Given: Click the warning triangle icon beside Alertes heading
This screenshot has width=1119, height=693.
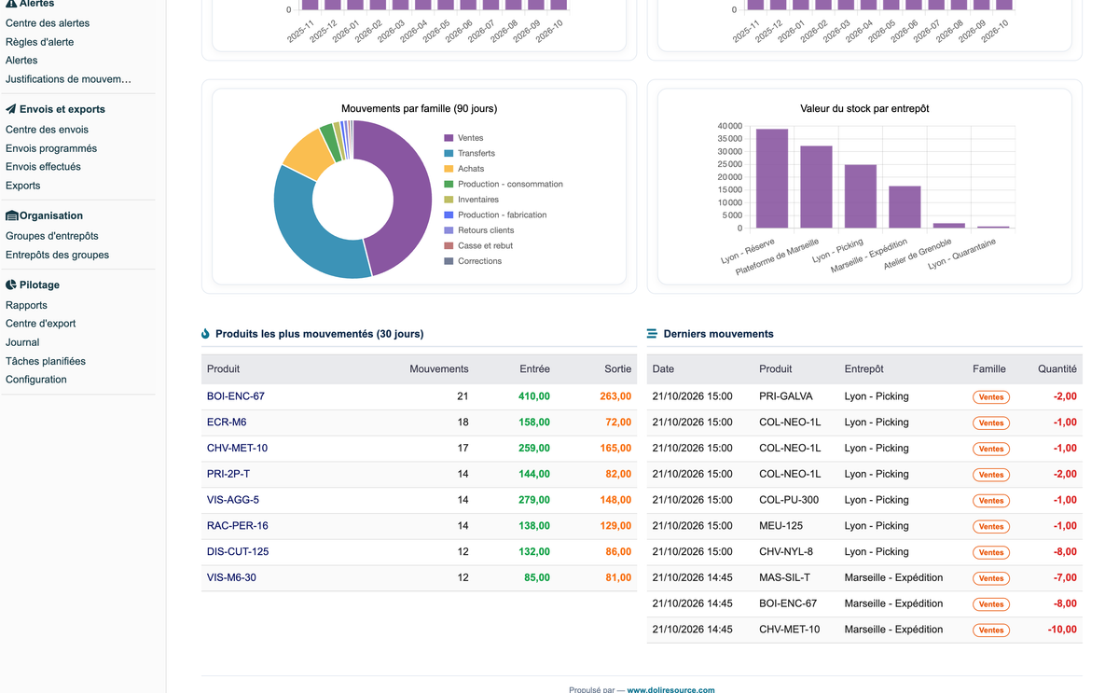Looking at the screenshot, I should click(x=11, y=4).
